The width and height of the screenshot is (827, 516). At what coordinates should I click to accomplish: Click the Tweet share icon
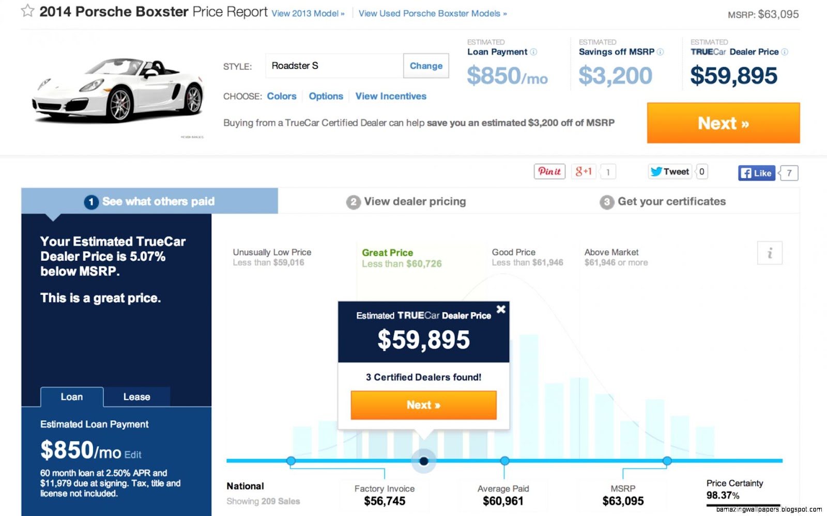(x=670, y=171)
